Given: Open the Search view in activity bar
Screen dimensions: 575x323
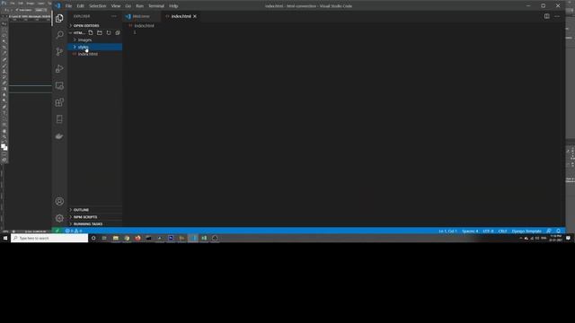Looking at the screenshot, I should tap(59, 35).
